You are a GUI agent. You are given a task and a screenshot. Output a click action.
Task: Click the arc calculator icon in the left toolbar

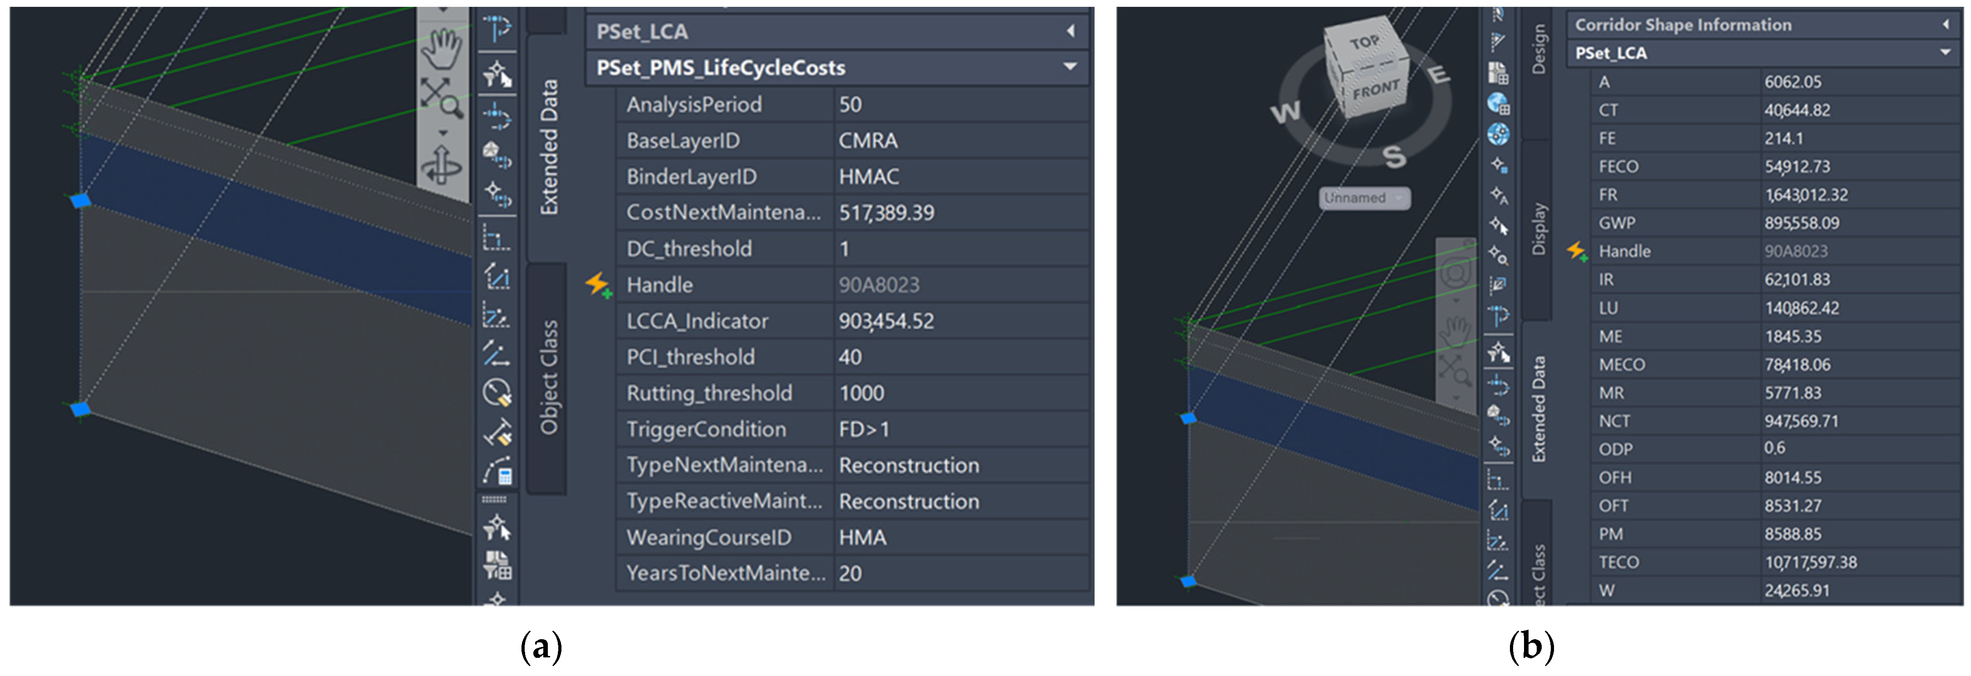tap(496, 471)
